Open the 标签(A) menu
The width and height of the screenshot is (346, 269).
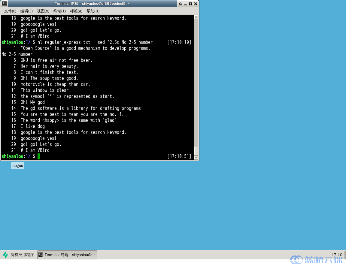click(76, 11)
